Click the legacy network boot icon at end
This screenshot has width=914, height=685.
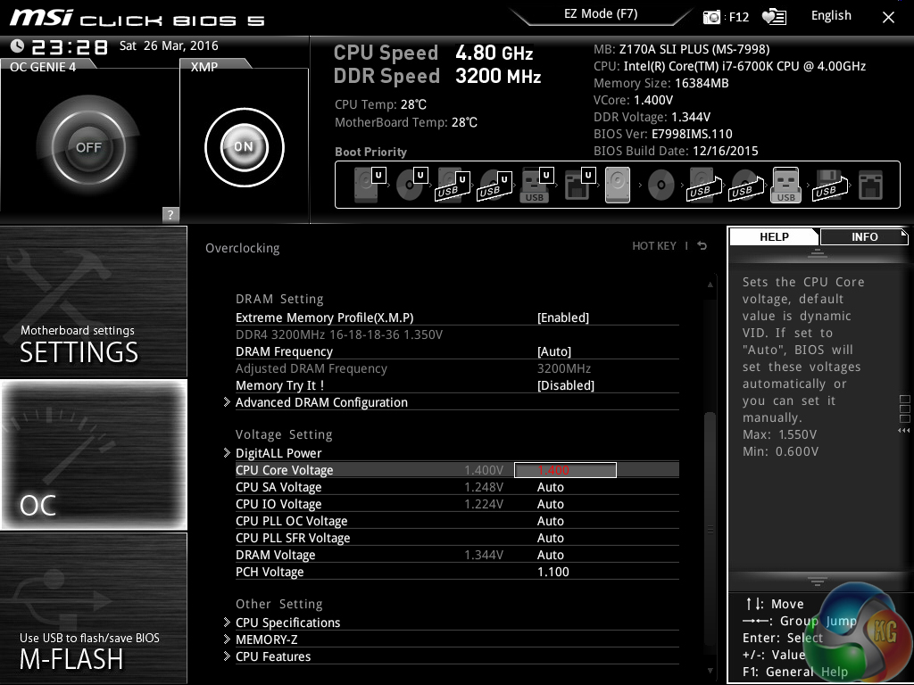870,186
